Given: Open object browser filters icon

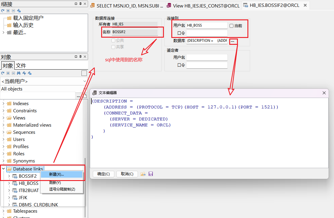Looking at the screenshot, I should 24,73.
